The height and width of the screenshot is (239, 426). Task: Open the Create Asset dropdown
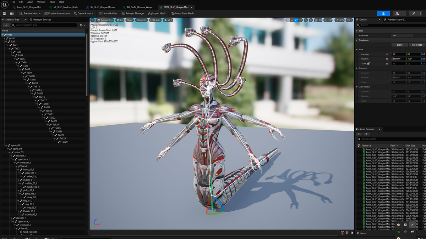pos(84,13)
